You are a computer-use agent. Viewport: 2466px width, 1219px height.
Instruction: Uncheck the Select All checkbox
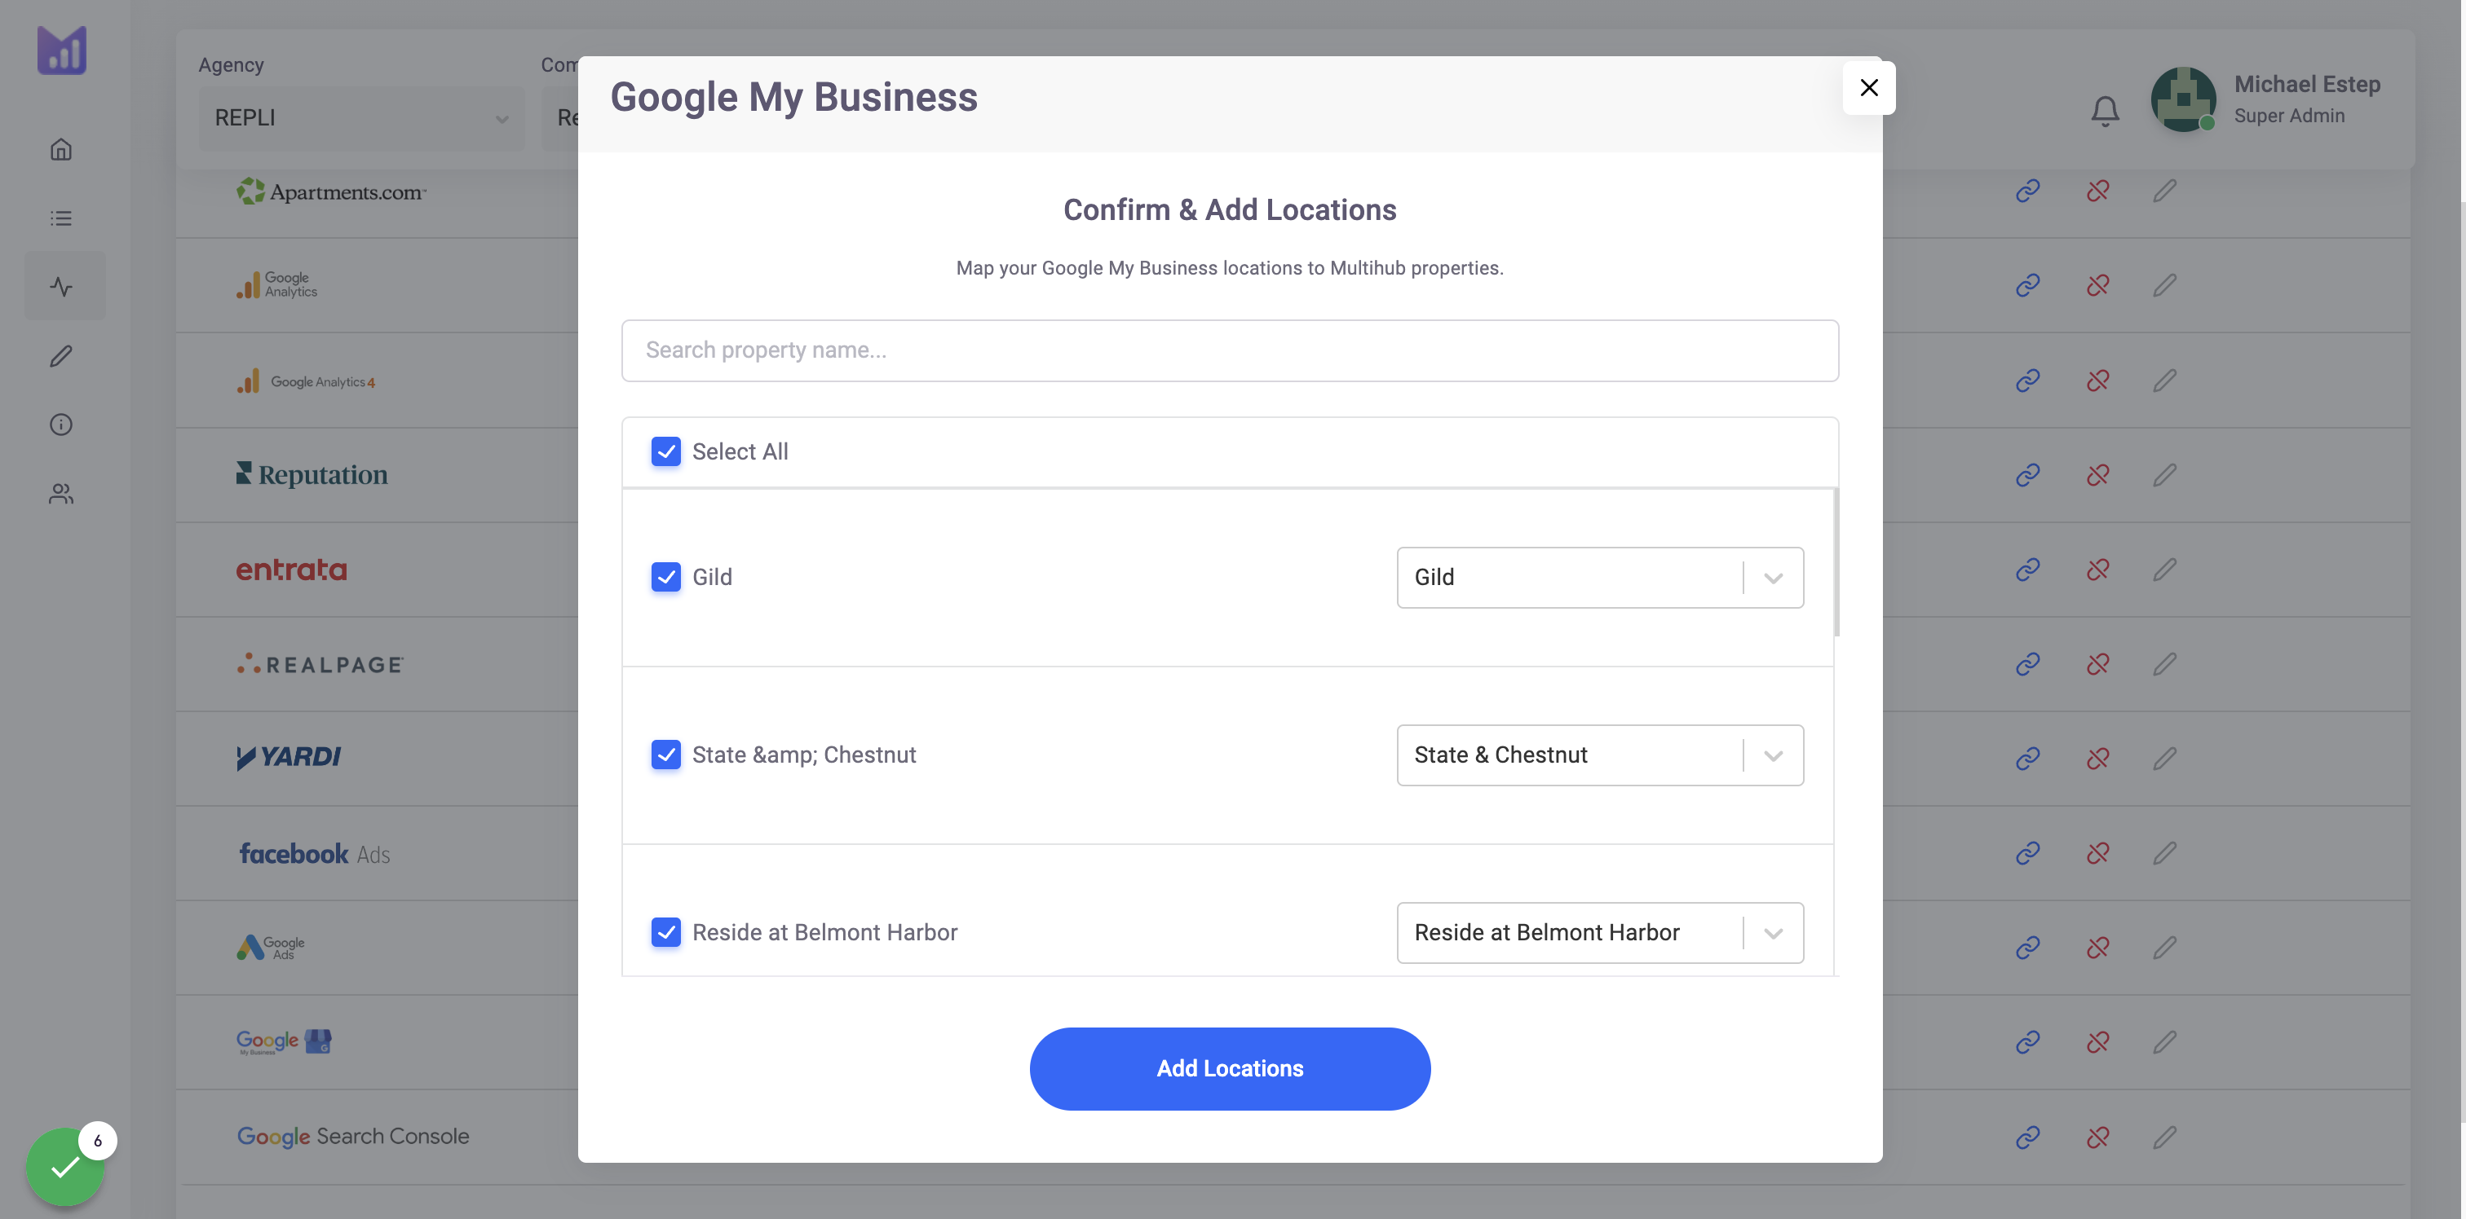666,451
